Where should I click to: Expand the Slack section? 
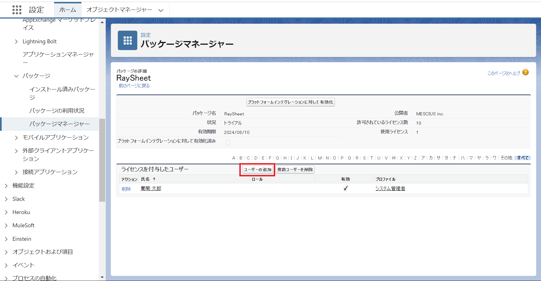(6, 199)
